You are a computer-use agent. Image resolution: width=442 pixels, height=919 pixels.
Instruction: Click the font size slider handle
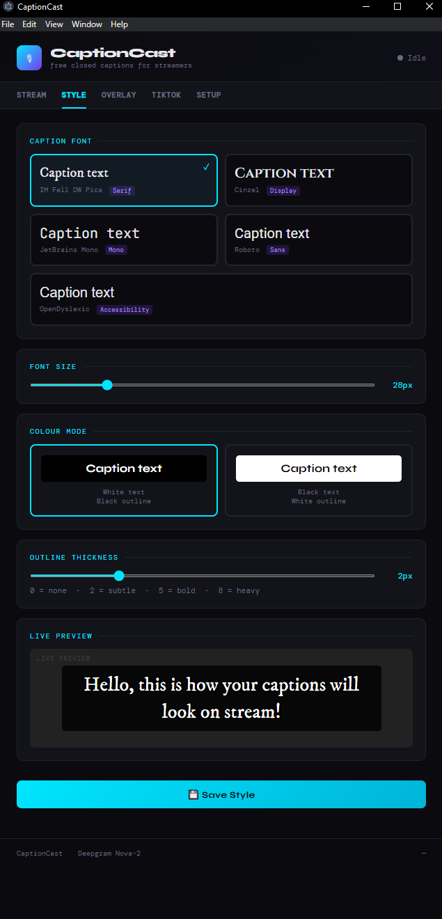click(107, 385)
